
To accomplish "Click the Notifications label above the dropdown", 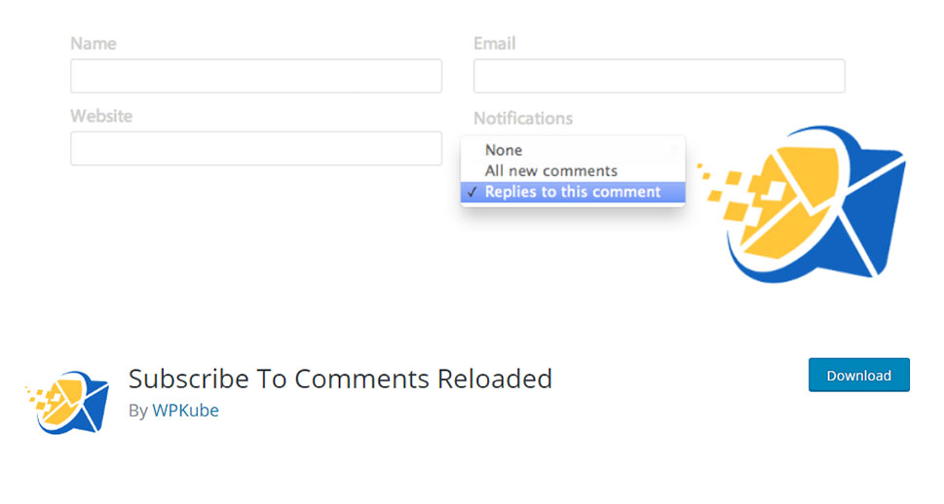I will [x=523, y=118].
